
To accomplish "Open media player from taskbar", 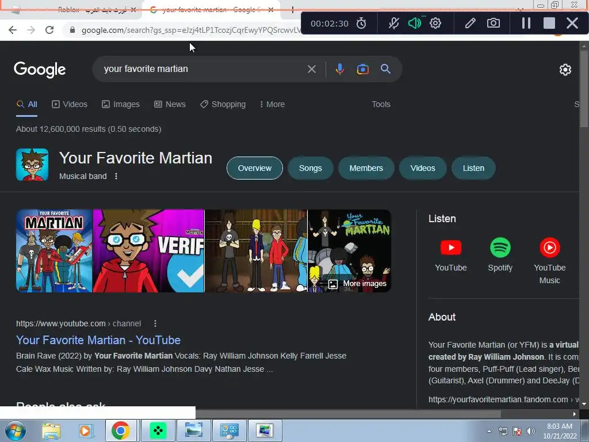I will point(85,430).
